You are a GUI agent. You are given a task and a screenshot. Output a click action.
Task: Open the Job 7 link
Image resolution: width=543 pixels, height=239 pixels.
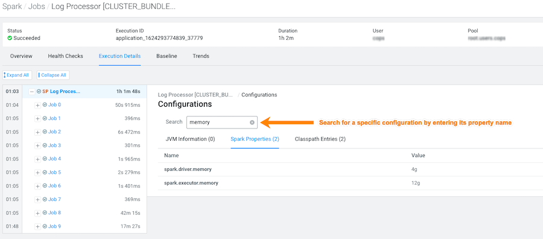tap(54, 199)
